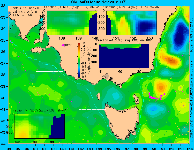This screenshot has width=194, height=150.
Task: Open the lat=-38 temperature section inset
Action: tap(72, 23)
